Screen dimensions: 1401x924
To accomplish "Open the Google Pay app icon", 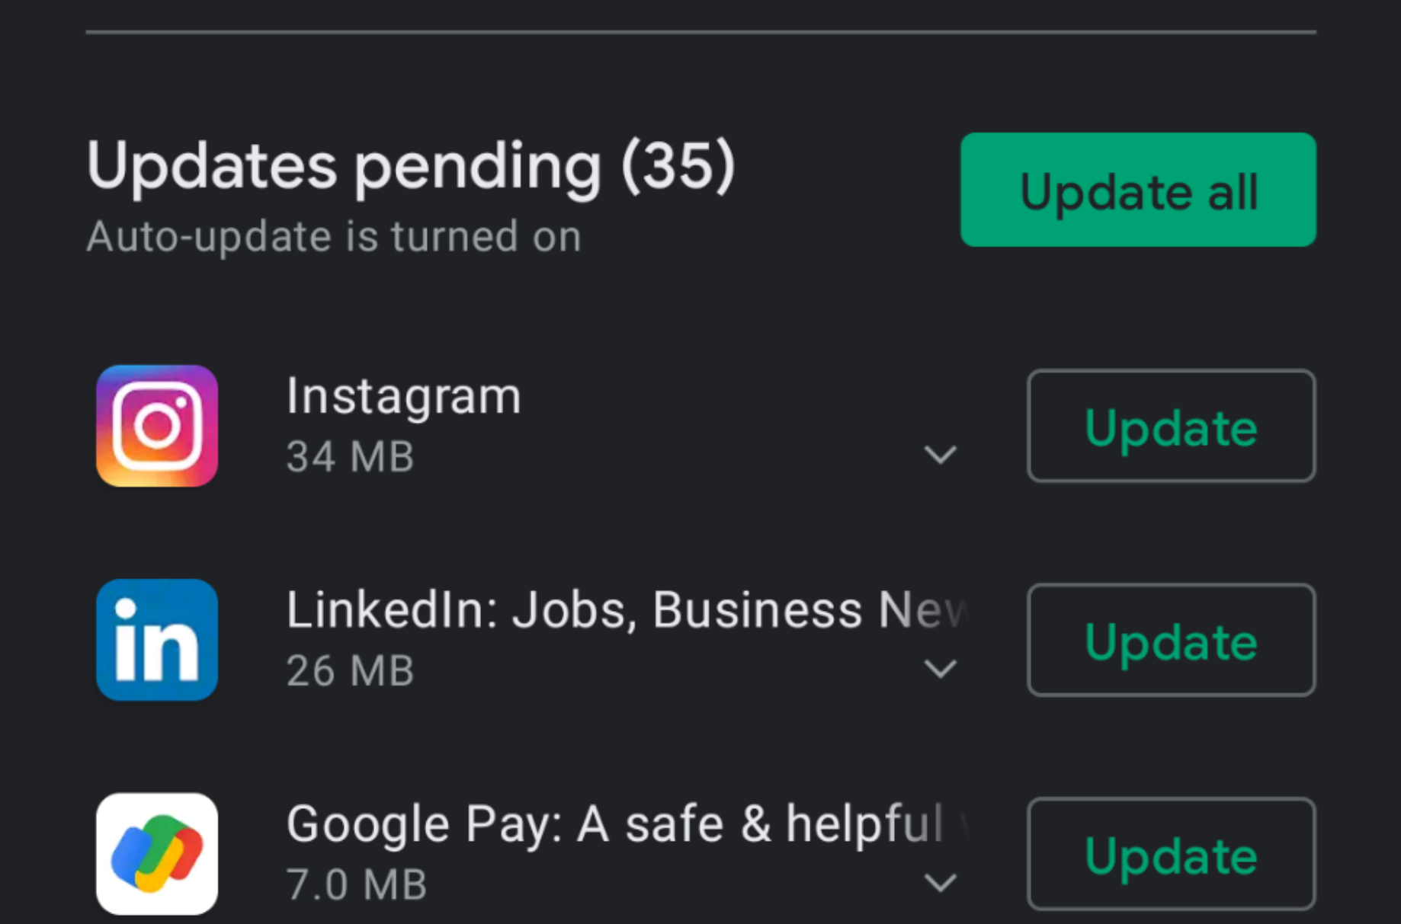I will pyautogui.click(x=157, y=854).
